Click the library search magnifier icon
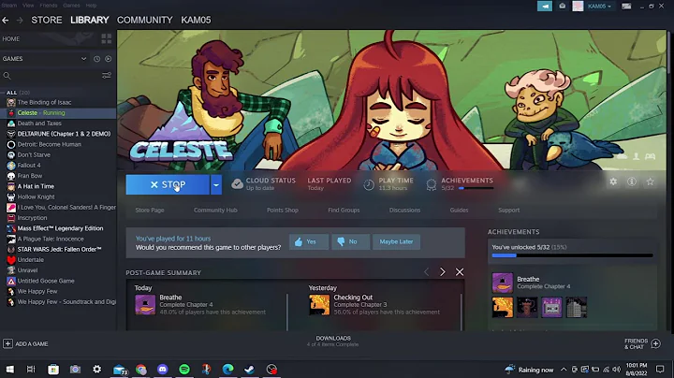 [x=7, y=76]
